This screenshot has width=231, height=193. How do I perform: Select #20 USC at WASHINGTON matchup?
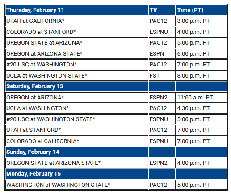tap(77, 65)
